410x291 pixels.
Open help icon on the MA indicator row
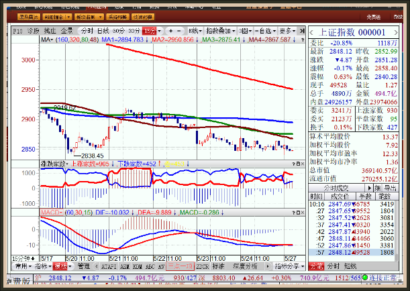tap(303, 40)
